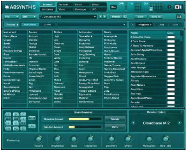
Task: Click the Rec record button
Action: [113, 7]
